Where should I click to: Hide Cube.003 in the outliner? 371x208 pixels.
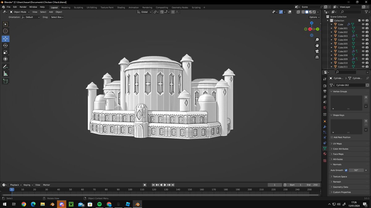pyautogui.click(x=363, y=36)
